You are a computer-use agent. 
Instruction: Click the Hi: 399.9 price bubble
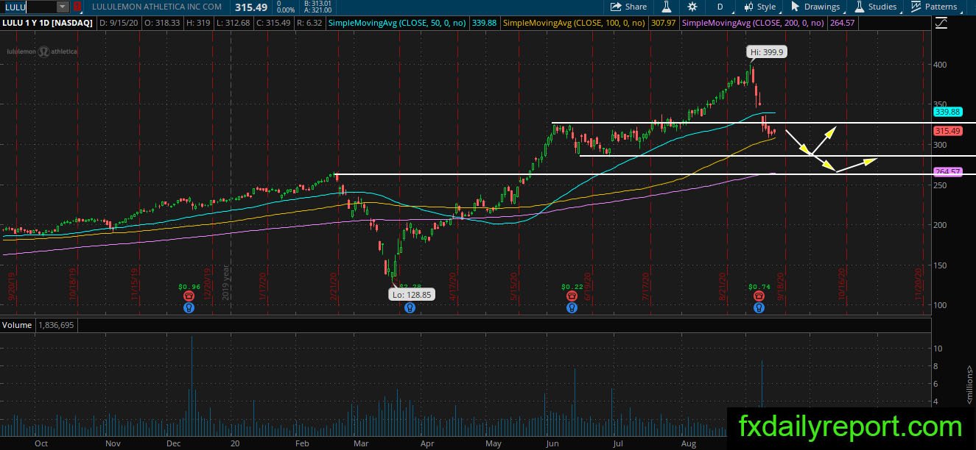pyautogui.click(x=766, y=52)
